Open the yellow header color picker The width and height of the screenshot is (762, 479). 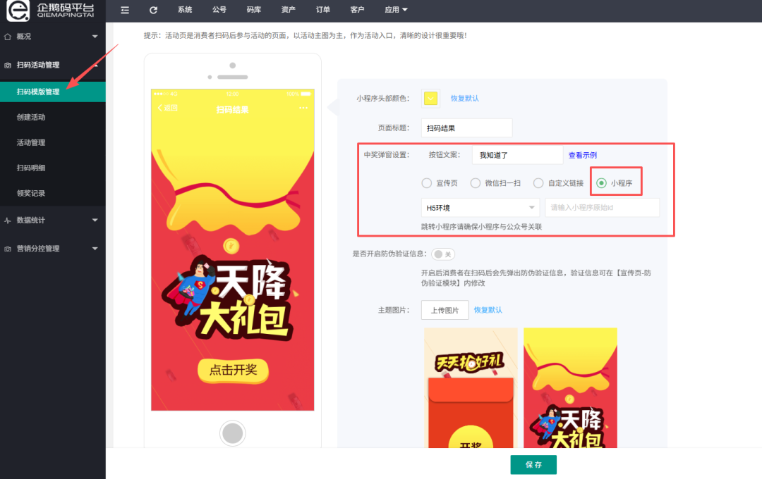pos(430,99)
